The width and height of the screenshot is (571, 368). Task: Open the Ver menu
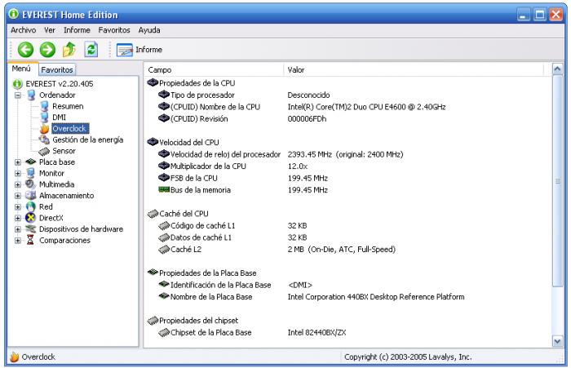[x=50, y=30]
